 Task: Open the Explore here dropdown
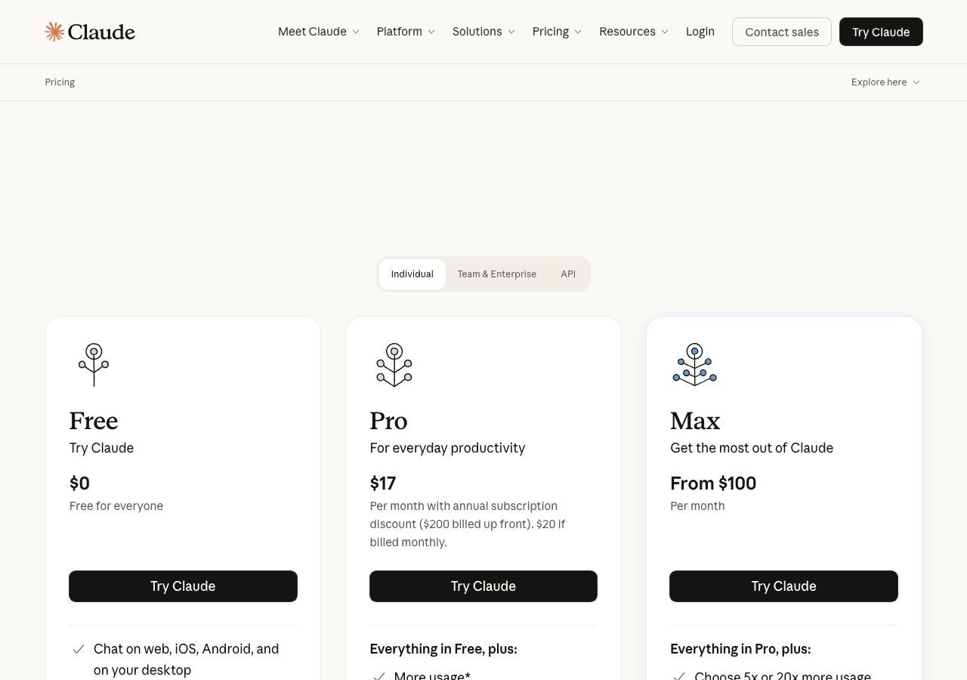[x=885, y=82]
